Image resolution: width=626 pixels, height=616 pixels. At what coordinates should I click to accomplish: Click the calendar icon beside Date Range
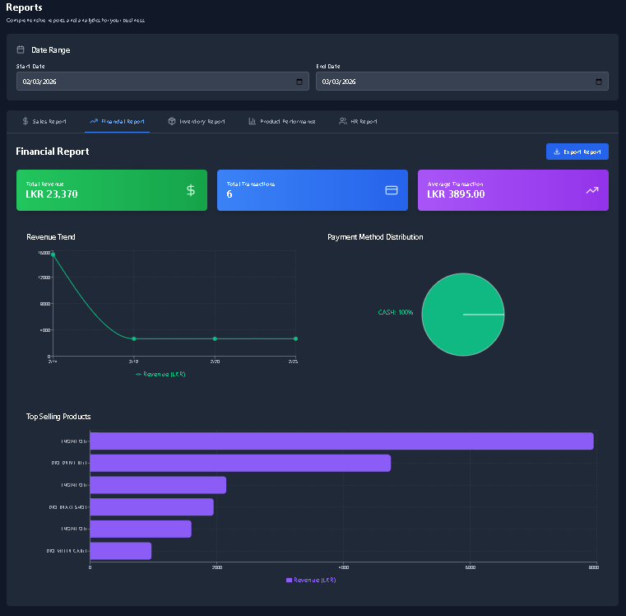[21, 49]
